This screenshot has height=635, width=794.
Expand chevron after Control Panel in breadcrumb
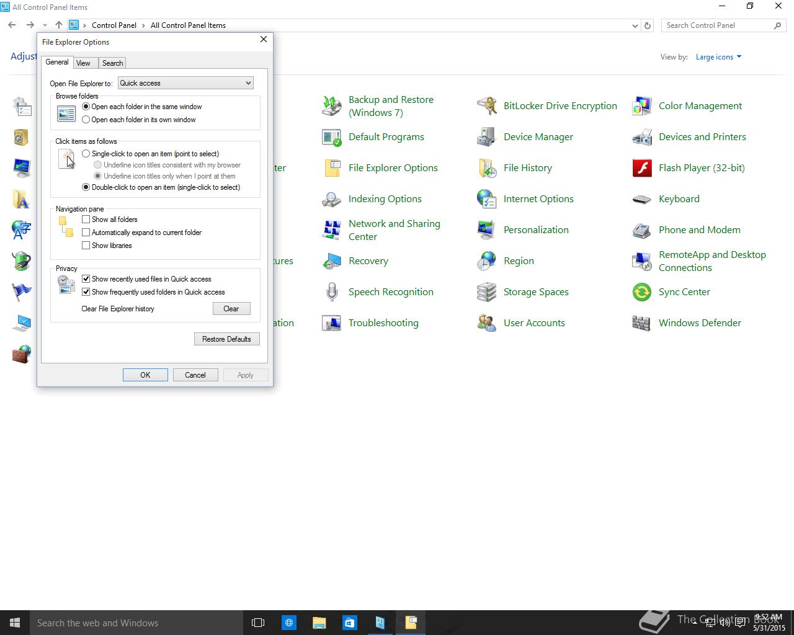[x=144, y=25]
